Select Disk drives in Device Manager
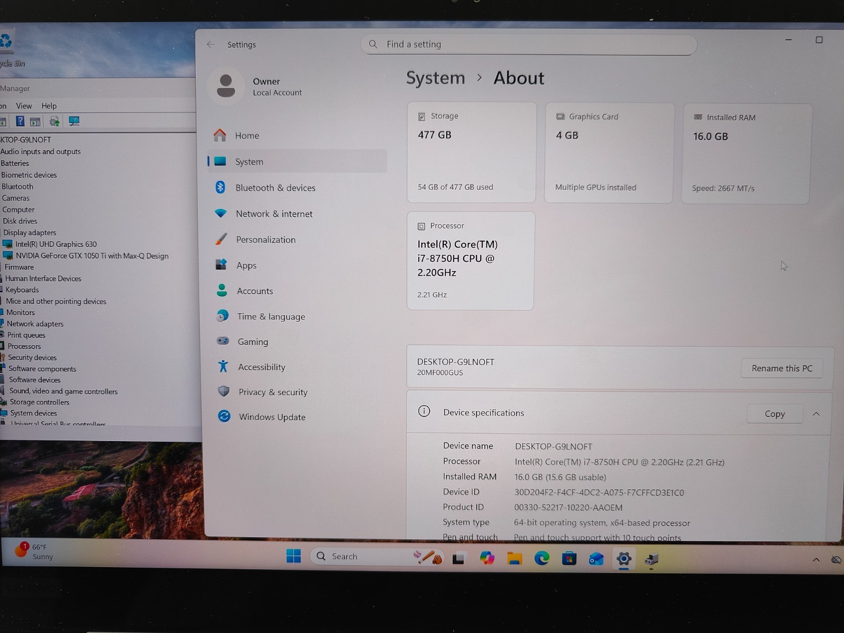 (20, 221)
